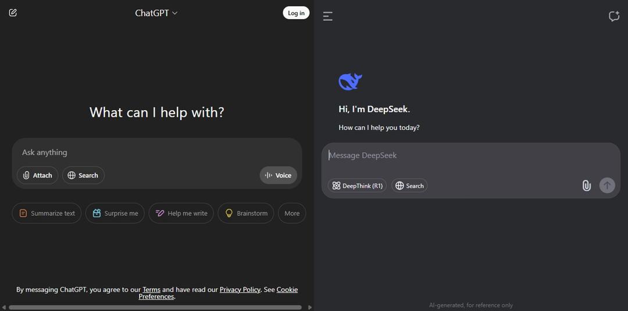Click the paperclip icon on Attach button
The height and width of the screenshot is (311, 628).
[26, 175]
